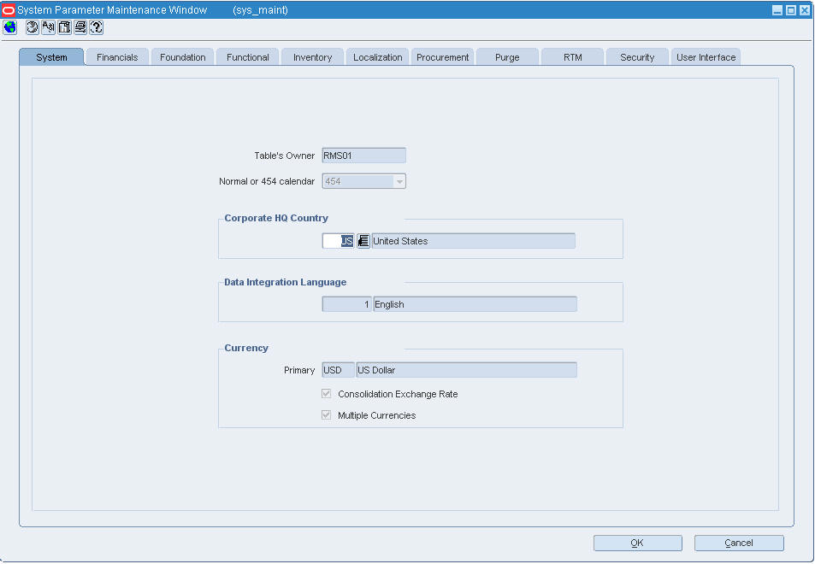The height and width of the screenshot is (564, 815).
Task: Click the Aa translation toolbar icon
Action: [49, 27]
